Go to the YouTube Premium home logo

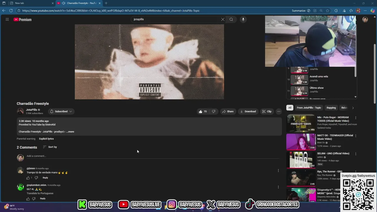(22, 19)
